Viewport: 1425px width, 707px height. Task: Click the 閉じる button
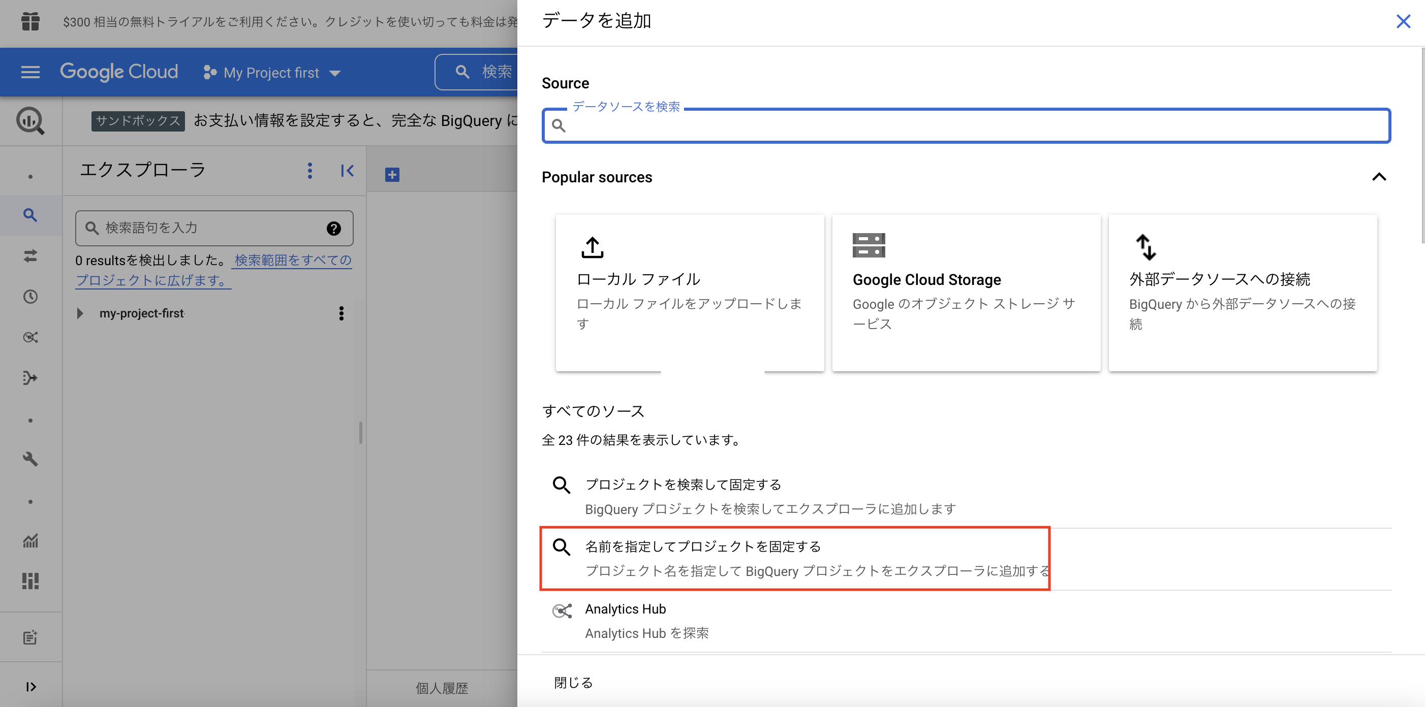(x=573, y=683)
